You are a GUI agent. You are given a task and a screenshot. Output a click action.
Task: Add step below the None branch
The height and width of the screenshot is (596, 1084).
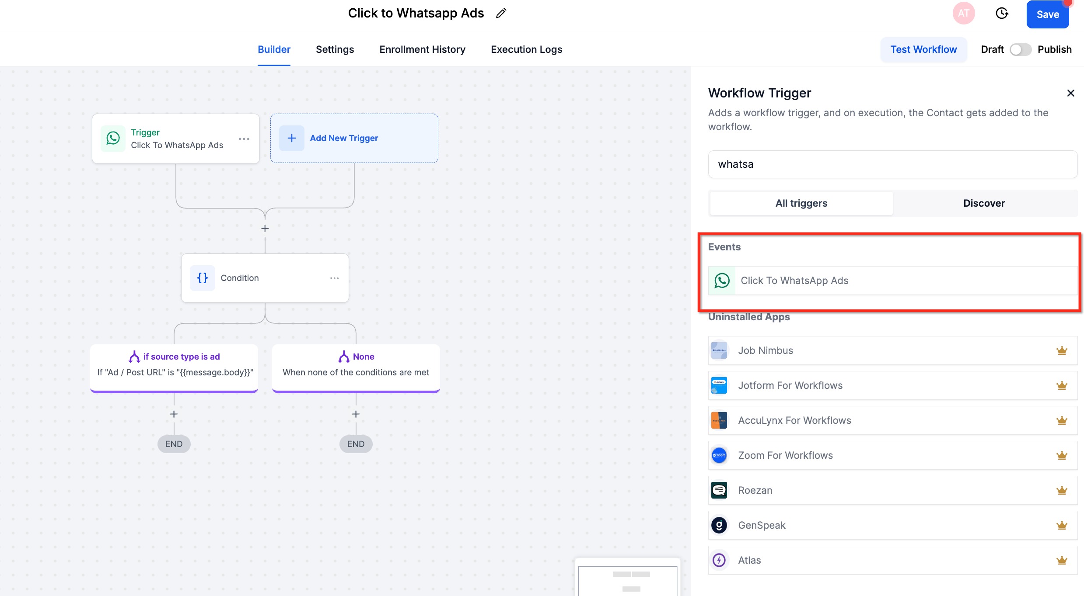click(x=356, y=414)
